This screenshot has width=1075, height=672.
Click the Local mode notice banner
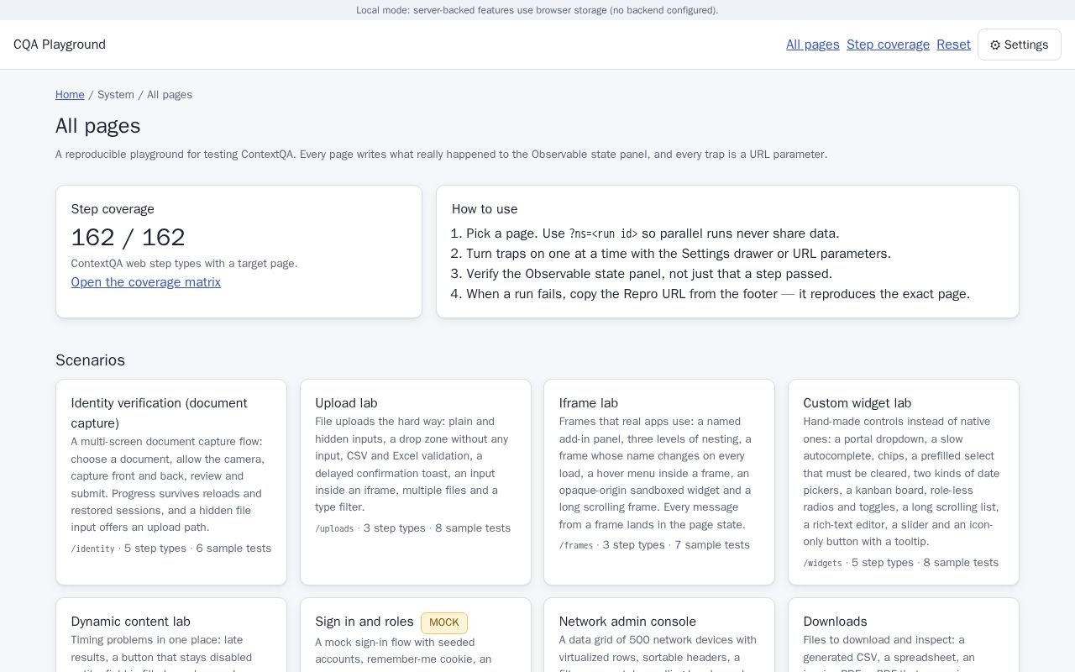pyautogui.click(x=537, y=10)
